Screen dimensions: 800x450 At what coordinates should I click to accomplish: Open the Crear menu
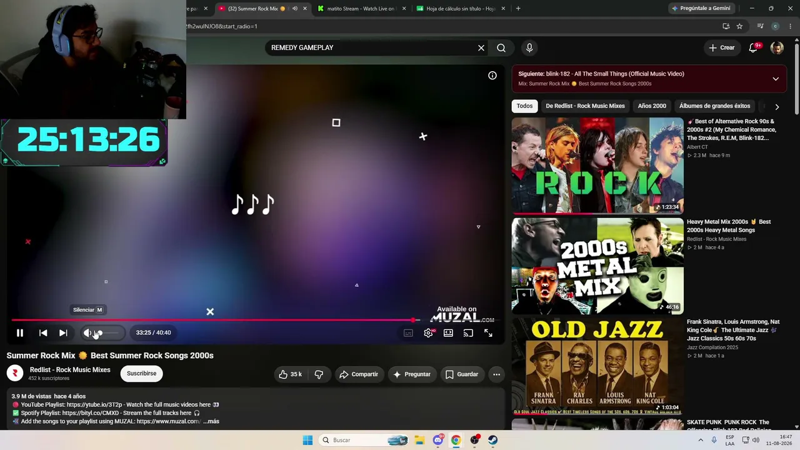(x=722, y=47)
